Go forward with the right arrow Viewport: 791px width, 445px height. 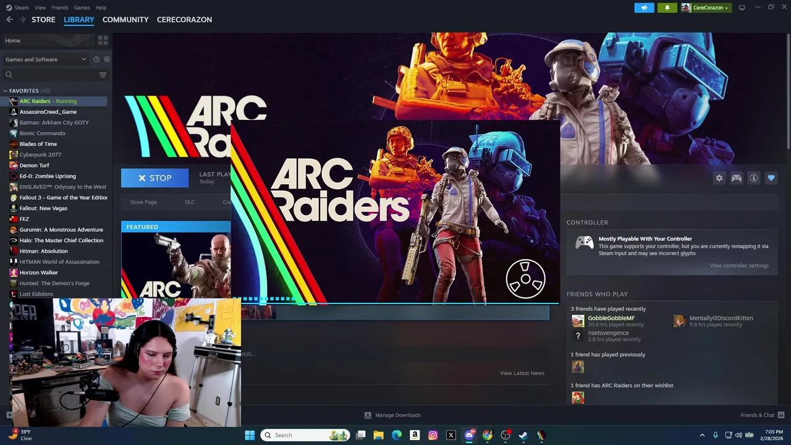pos(22,20)
